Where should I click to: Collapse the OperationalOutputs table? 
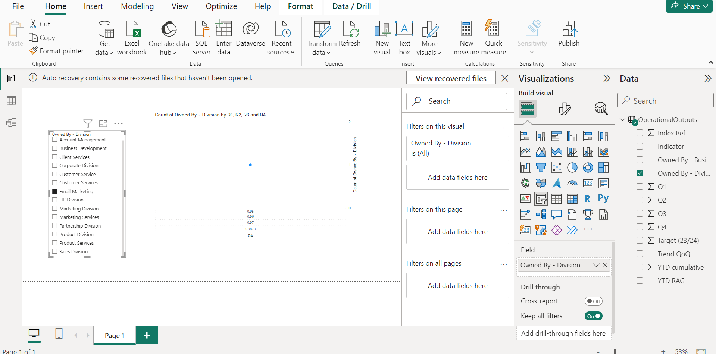coord(622,119)
